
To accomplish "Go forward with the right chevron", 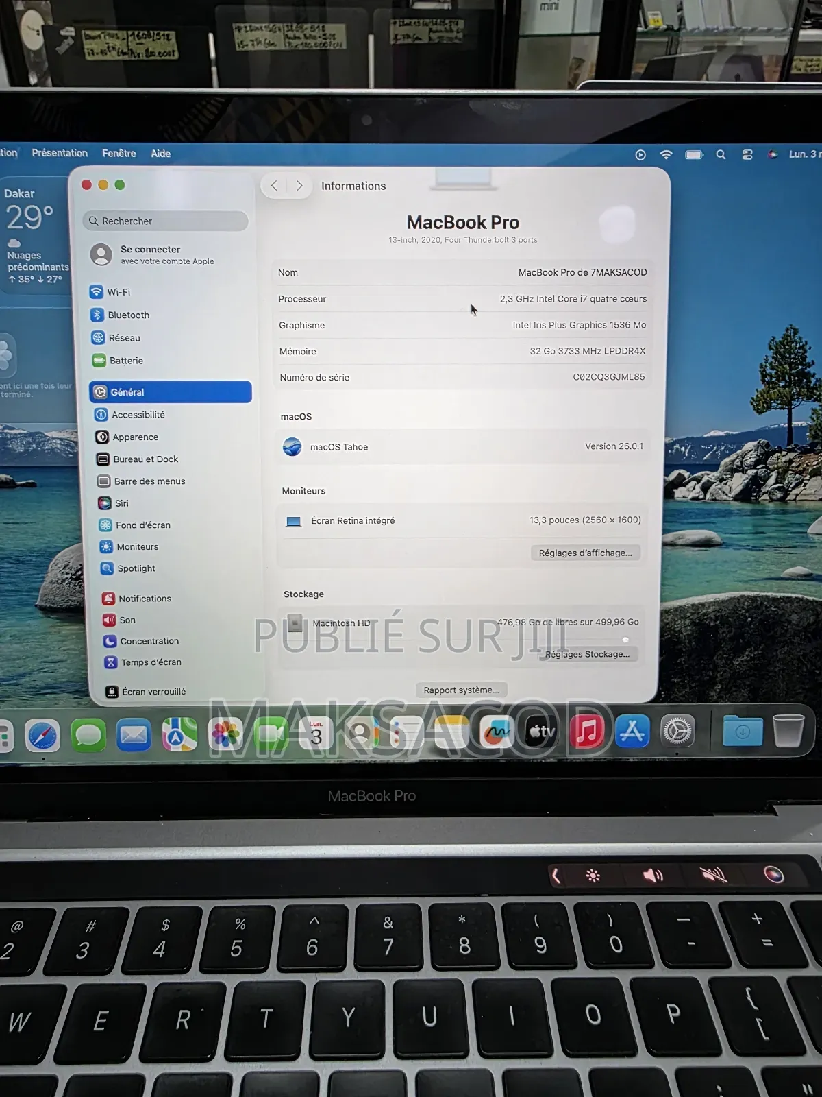I will tap(299, 185).
